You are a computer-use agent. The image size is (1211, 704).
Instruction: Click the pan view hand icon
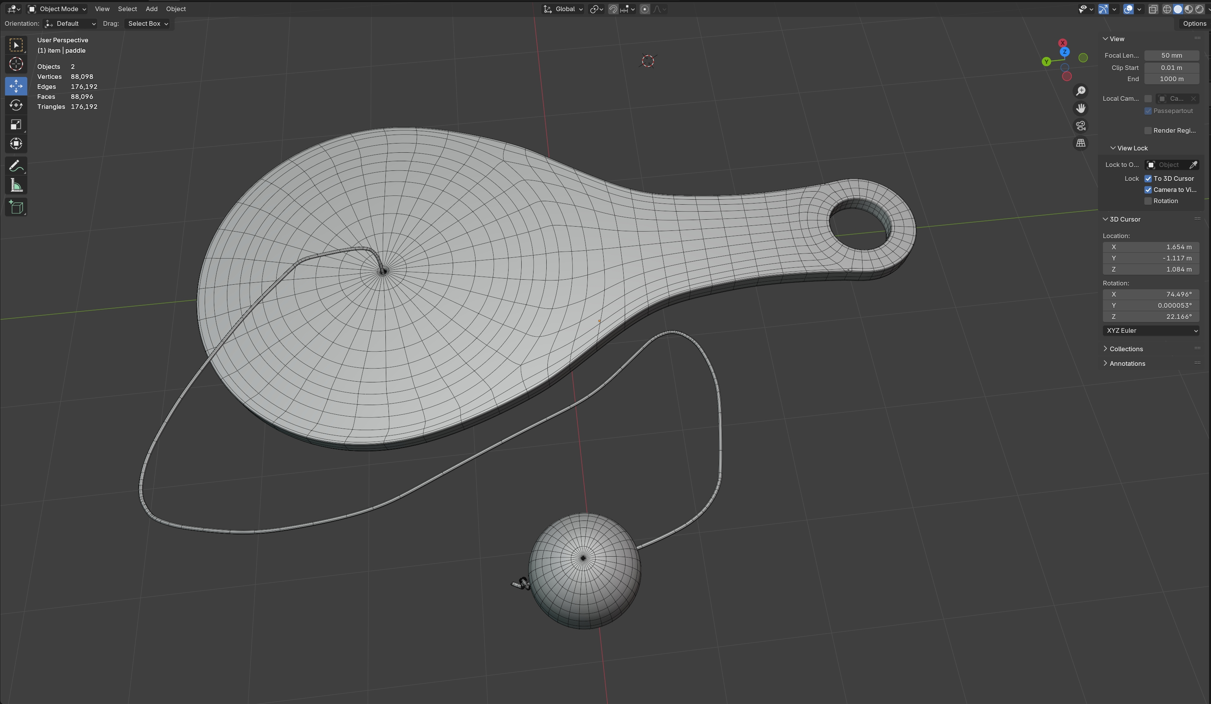click(1081, 108)
